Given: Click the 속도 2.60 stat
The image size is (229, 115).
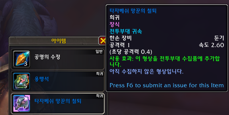Looking at the screenshot, I should pos(211,45).
